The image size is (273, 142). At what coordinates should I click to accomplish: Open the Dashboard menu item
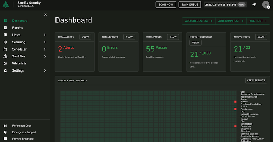click(x=20, y=21)
